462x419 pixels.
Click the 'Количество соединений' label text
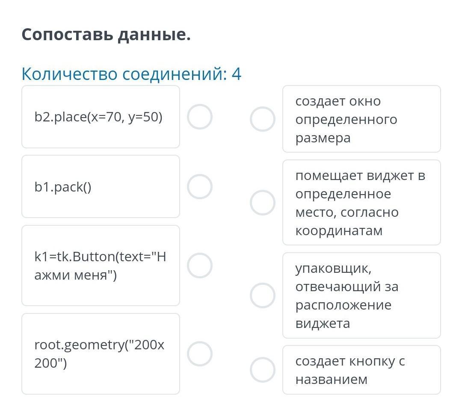coord(124,74)
